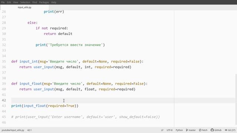The width and height of the screenshot is (237, 133).
Task: Change UTF-8 file encoding
Action: pos(170,130)
